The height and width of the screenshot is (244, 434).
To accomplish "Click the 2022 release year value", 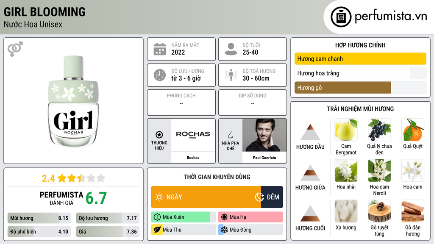I will click(x=178, y=52).
